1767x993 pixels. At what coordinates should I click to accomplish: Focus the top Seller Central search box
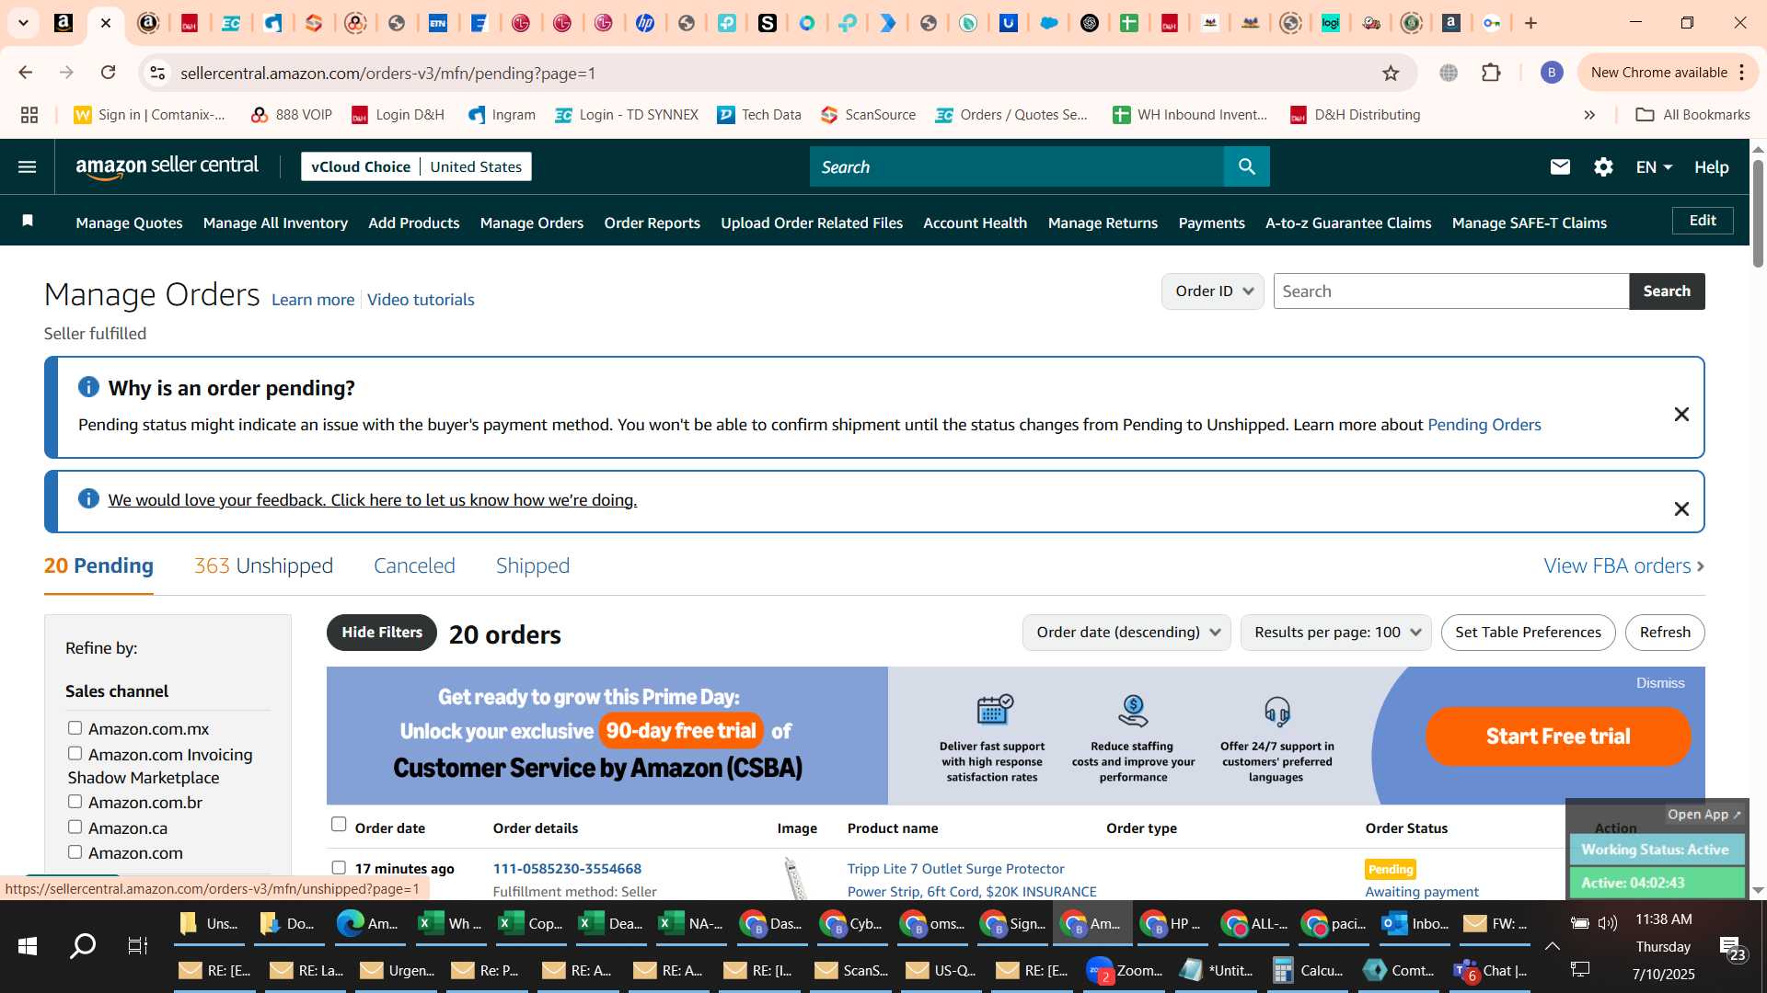pyautogui.click(x=1017, y=166)
